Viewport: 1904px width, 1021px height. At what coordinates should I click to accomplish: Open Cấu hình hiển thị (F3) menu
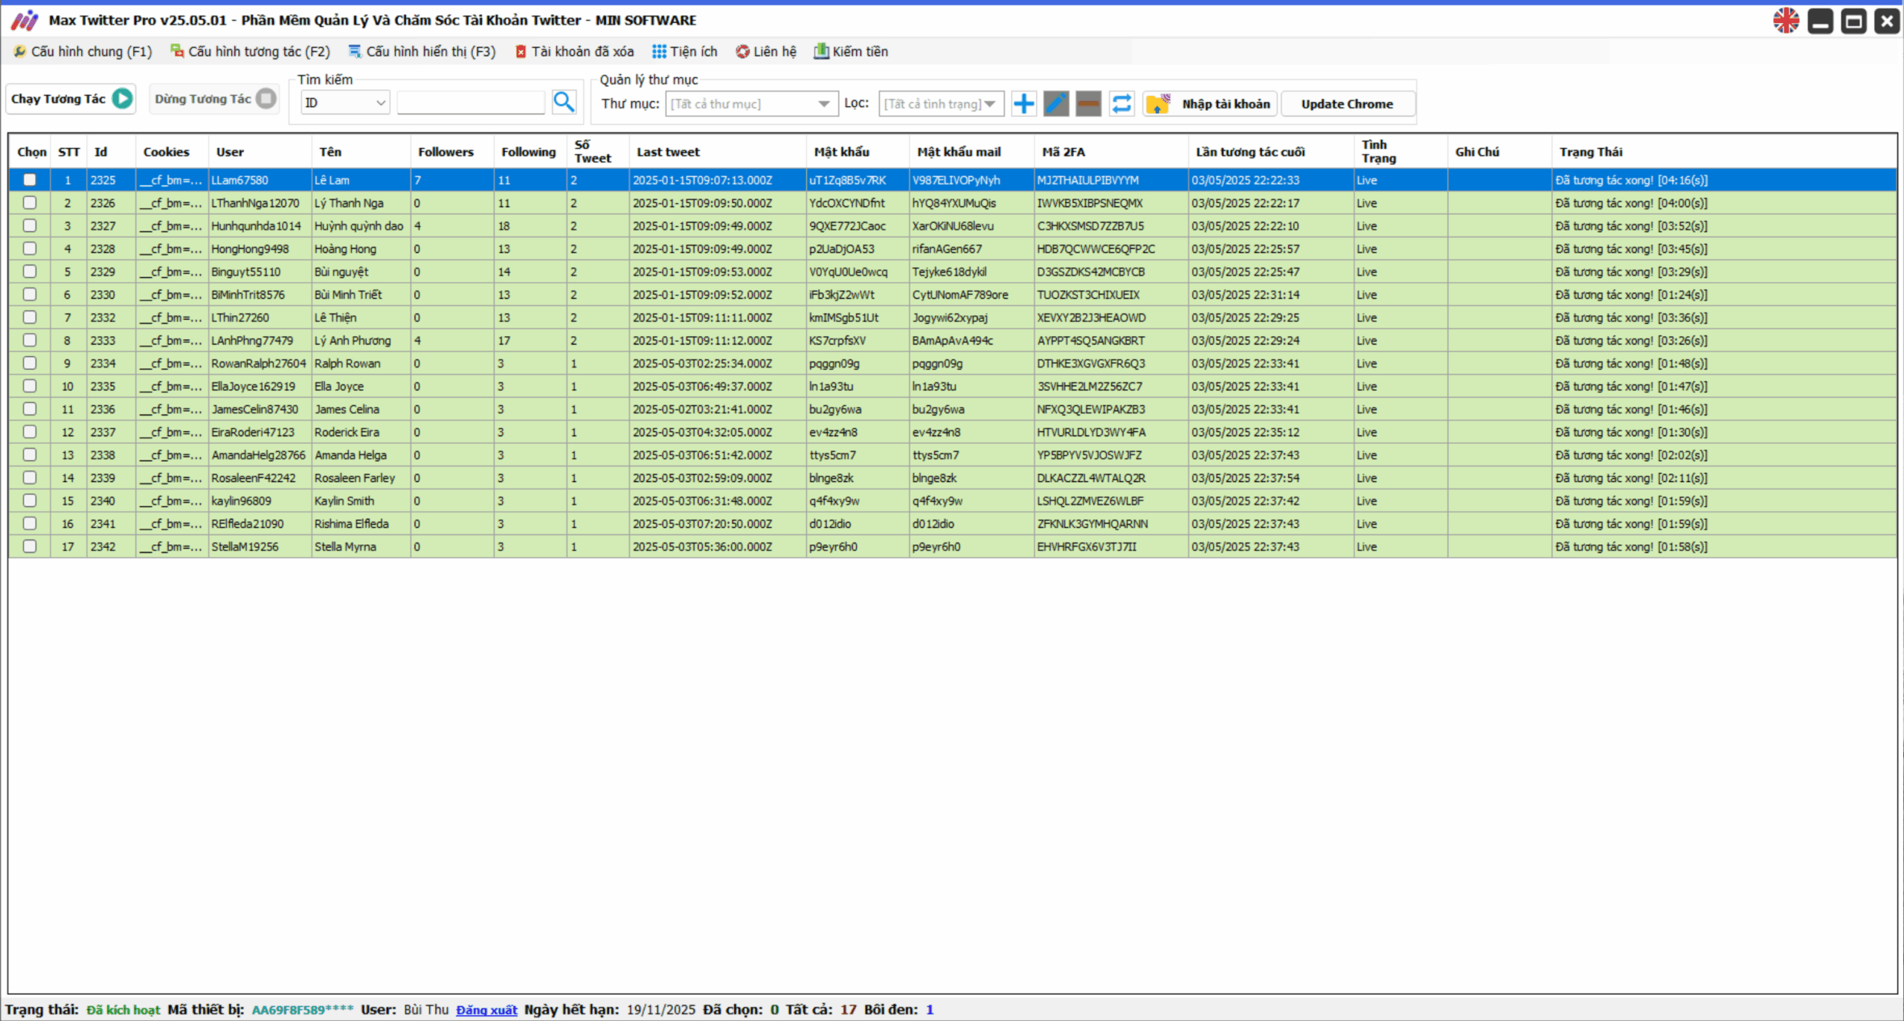(x=422, y=51)
